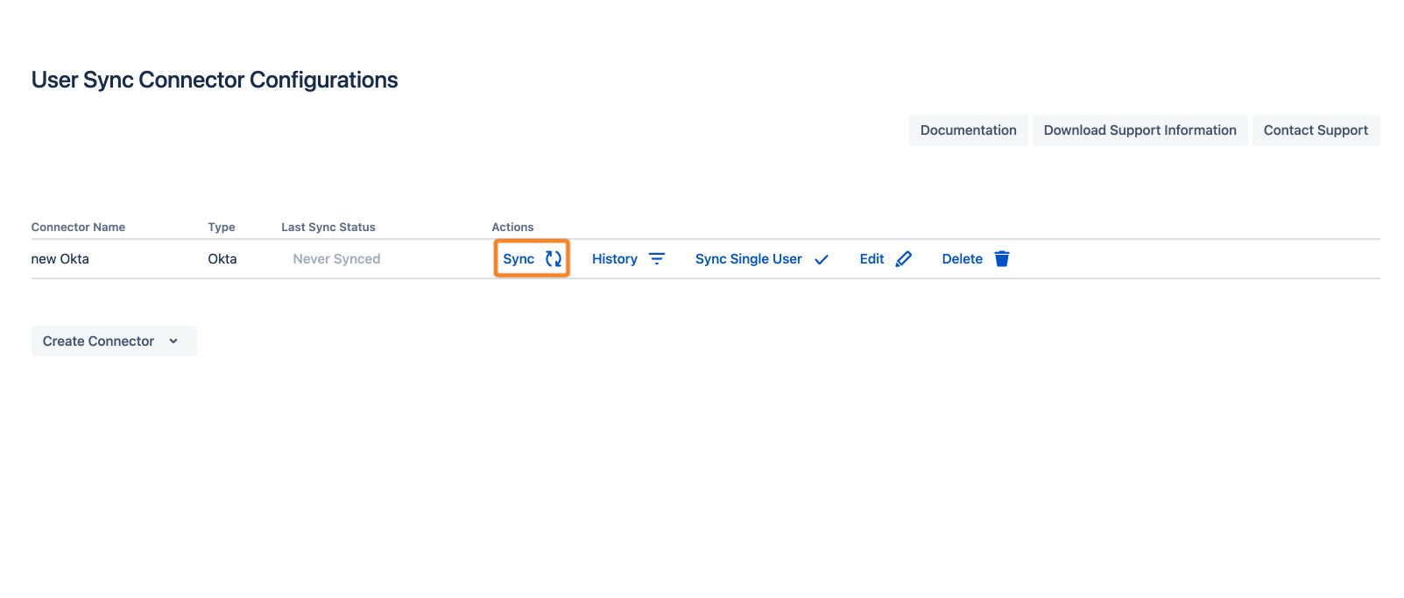Open the History text link
The height and width of the screenshot is (598, 1404).
pos(615,259)
